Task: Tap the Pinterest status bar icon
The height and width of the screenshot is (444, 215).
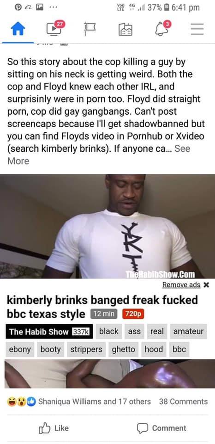Action: (x=18, y=8)
